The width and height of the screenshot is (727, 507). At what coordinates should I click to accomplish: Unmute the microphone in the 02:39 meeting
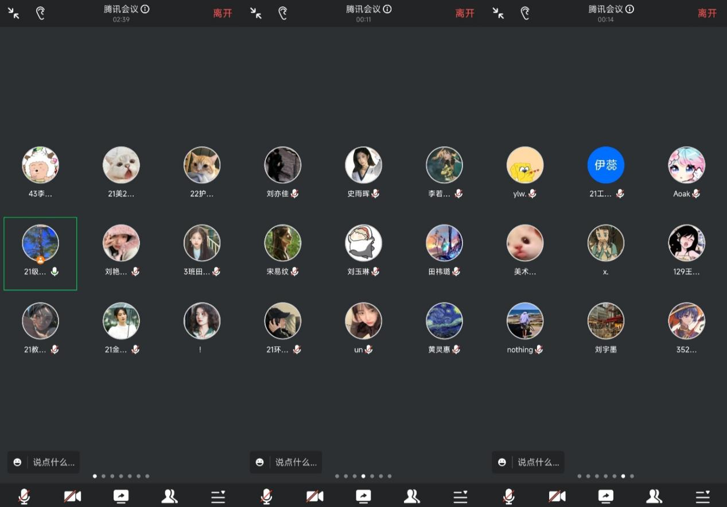pyautogui.click(x=24, y=496)
